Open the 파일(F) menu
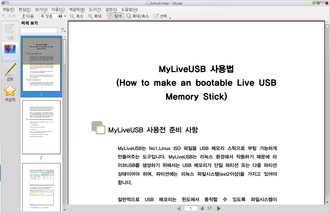 [8, 10]
